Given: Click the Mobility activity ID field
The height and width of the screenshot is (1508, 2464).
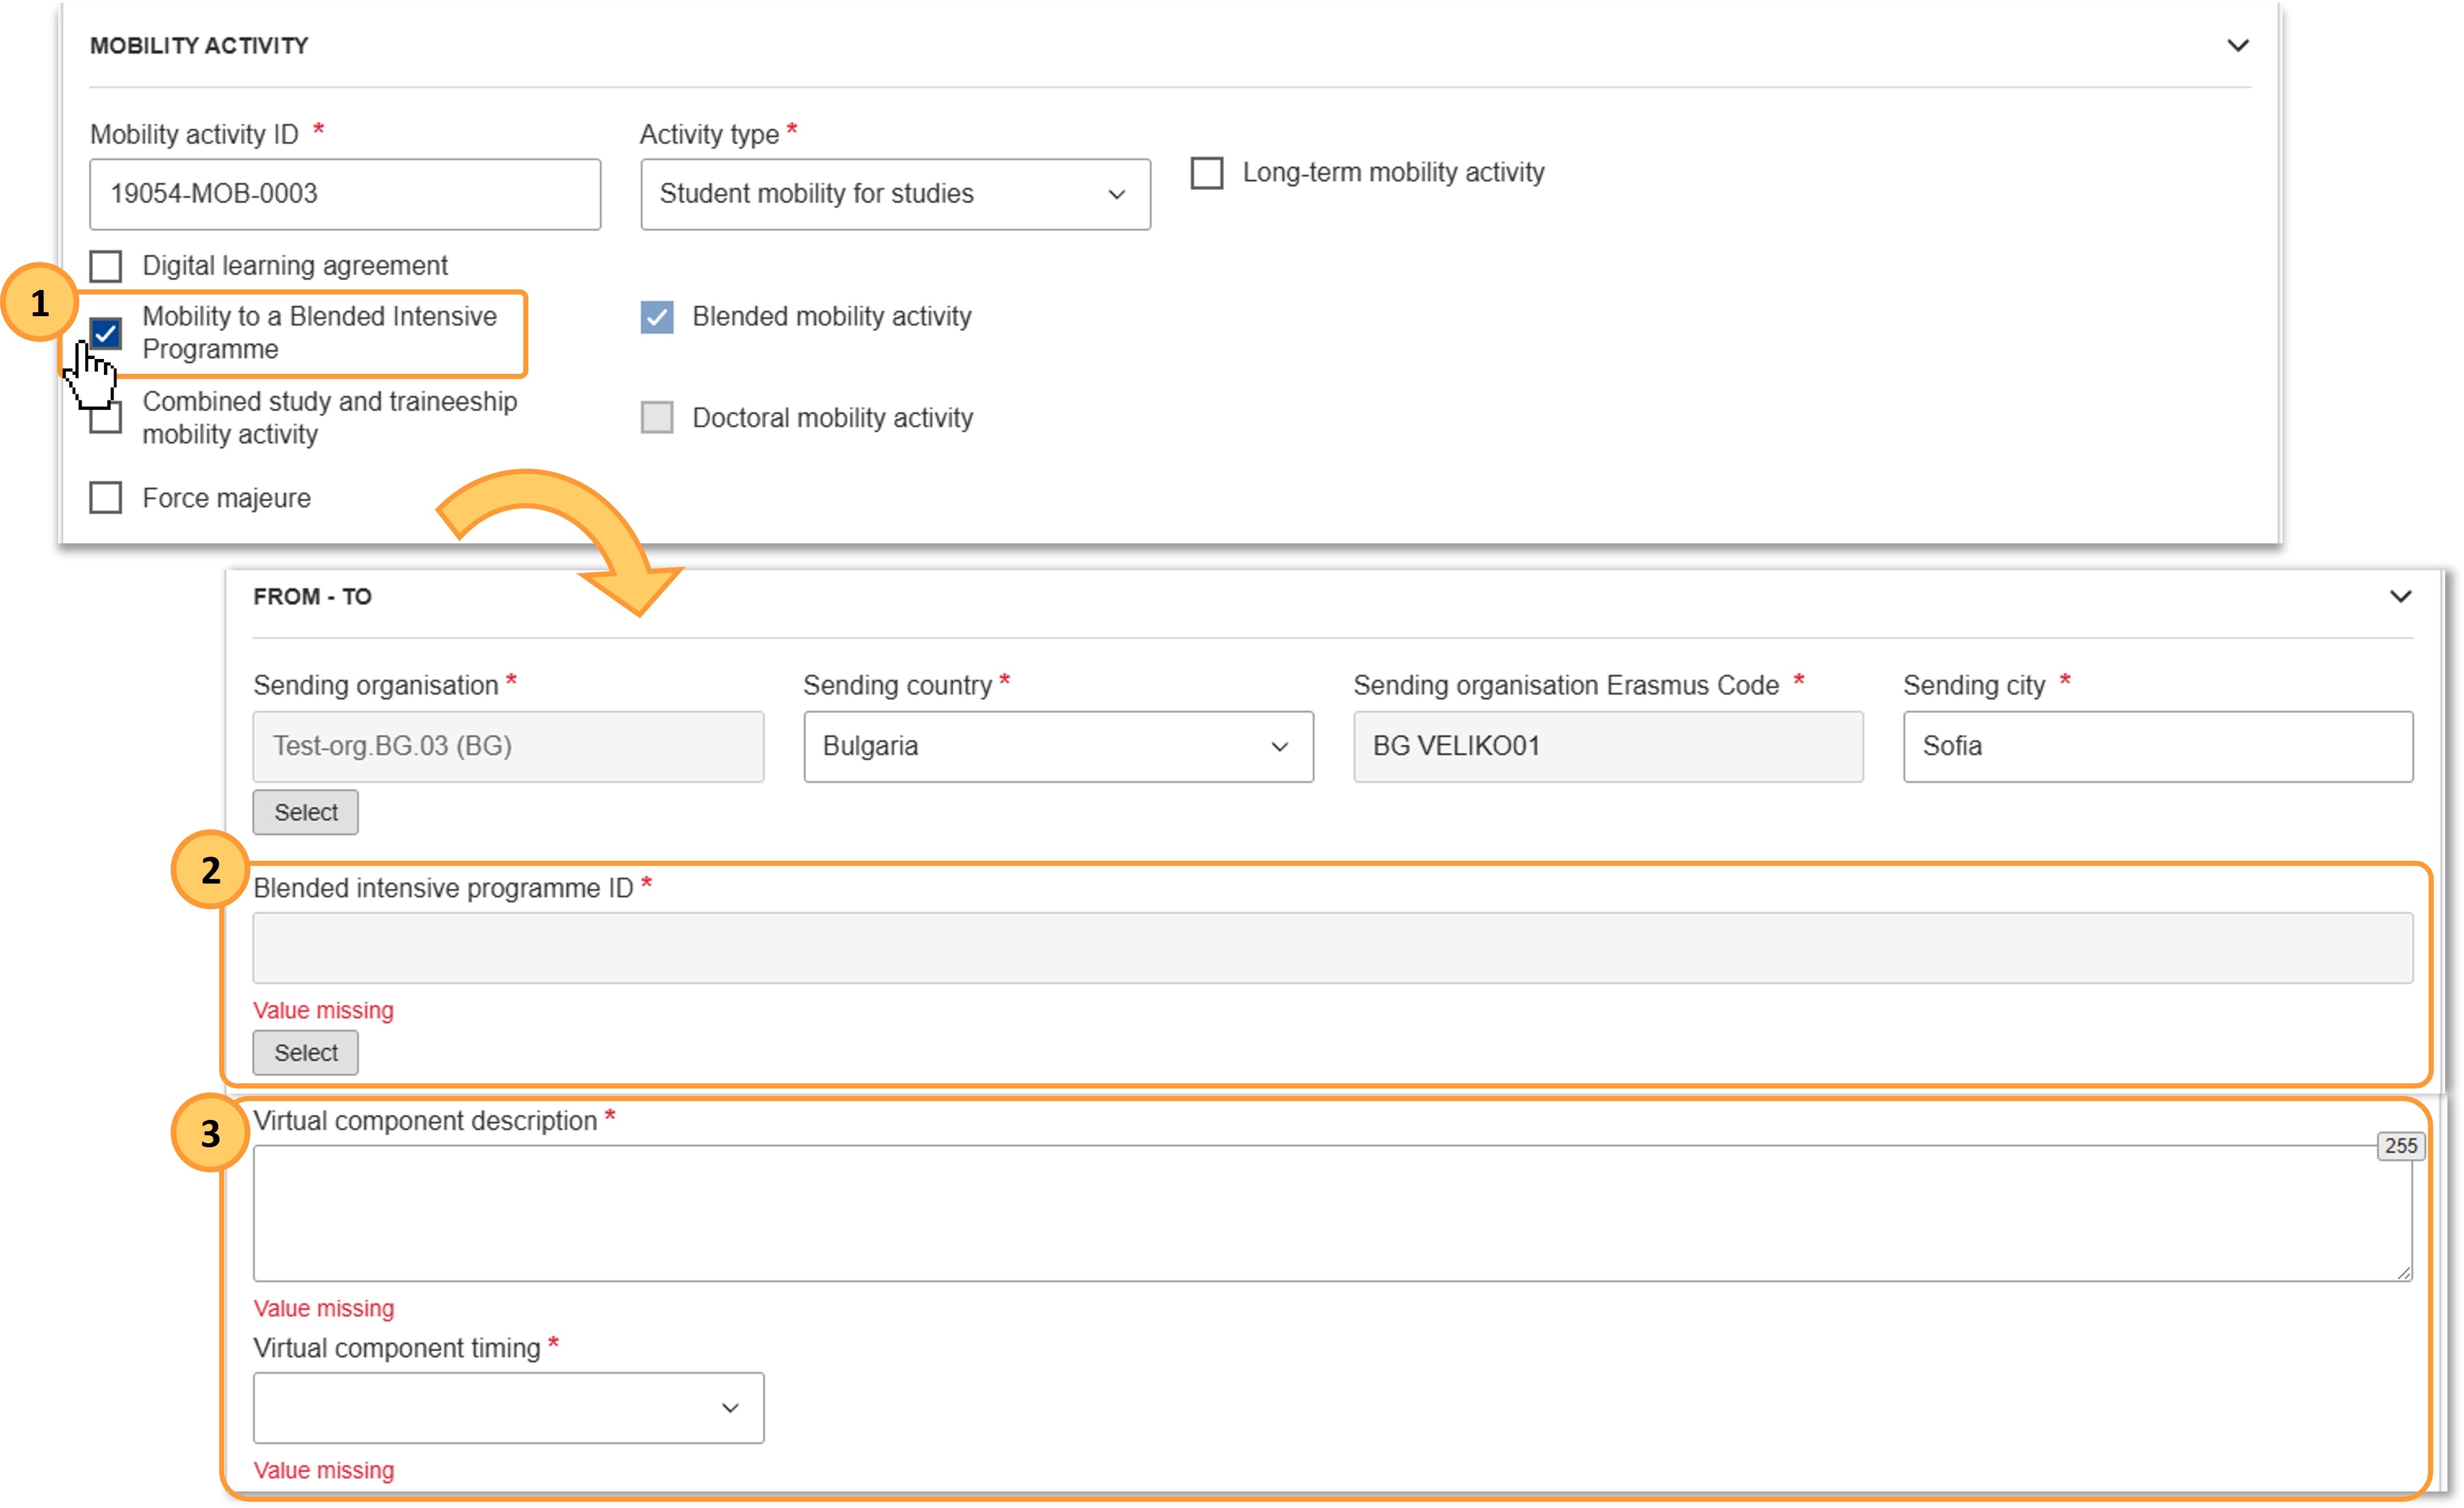Looking at the screenshot, I should pos(345,194).
